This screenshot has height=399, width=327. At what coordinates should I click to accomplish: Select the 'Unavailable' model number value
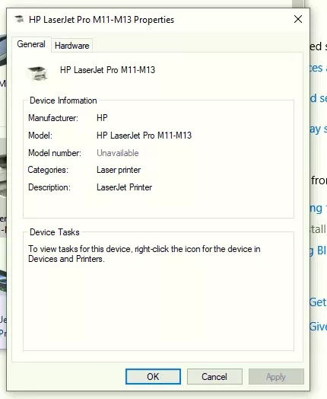point(118,153)
